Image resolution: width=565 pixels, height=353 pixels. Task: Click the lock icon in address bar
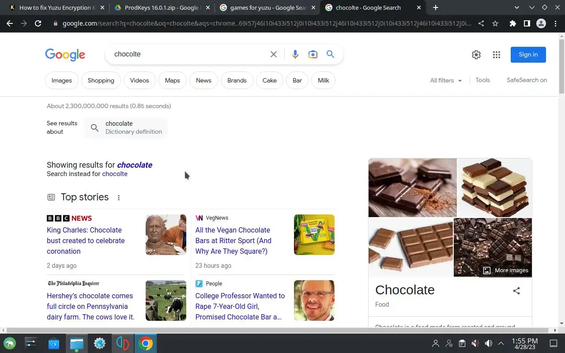(x=56, y=23)
